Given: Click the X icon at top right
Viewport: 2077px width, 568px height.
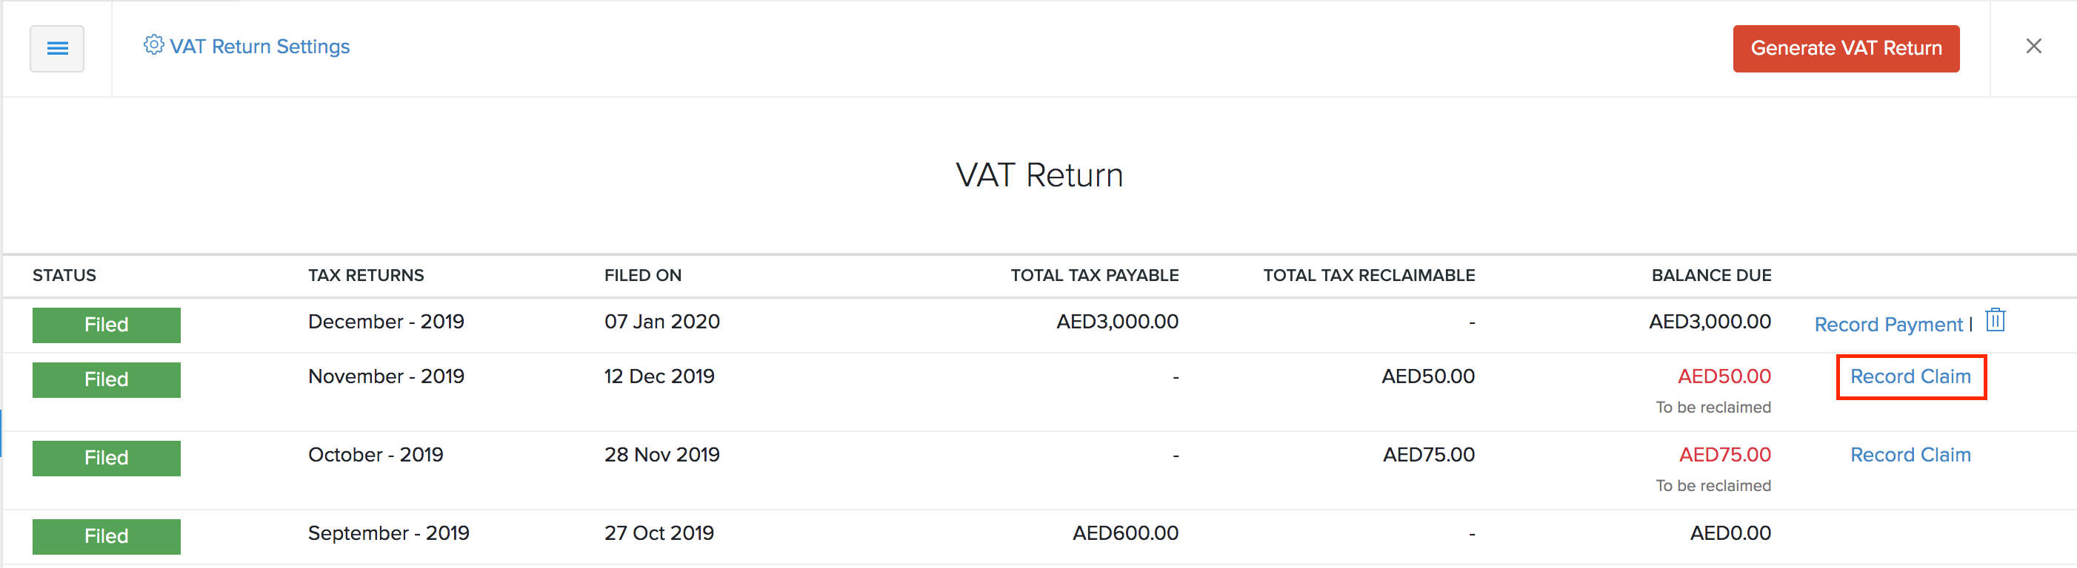Looking at the screenshot, I should [2035, 47].
